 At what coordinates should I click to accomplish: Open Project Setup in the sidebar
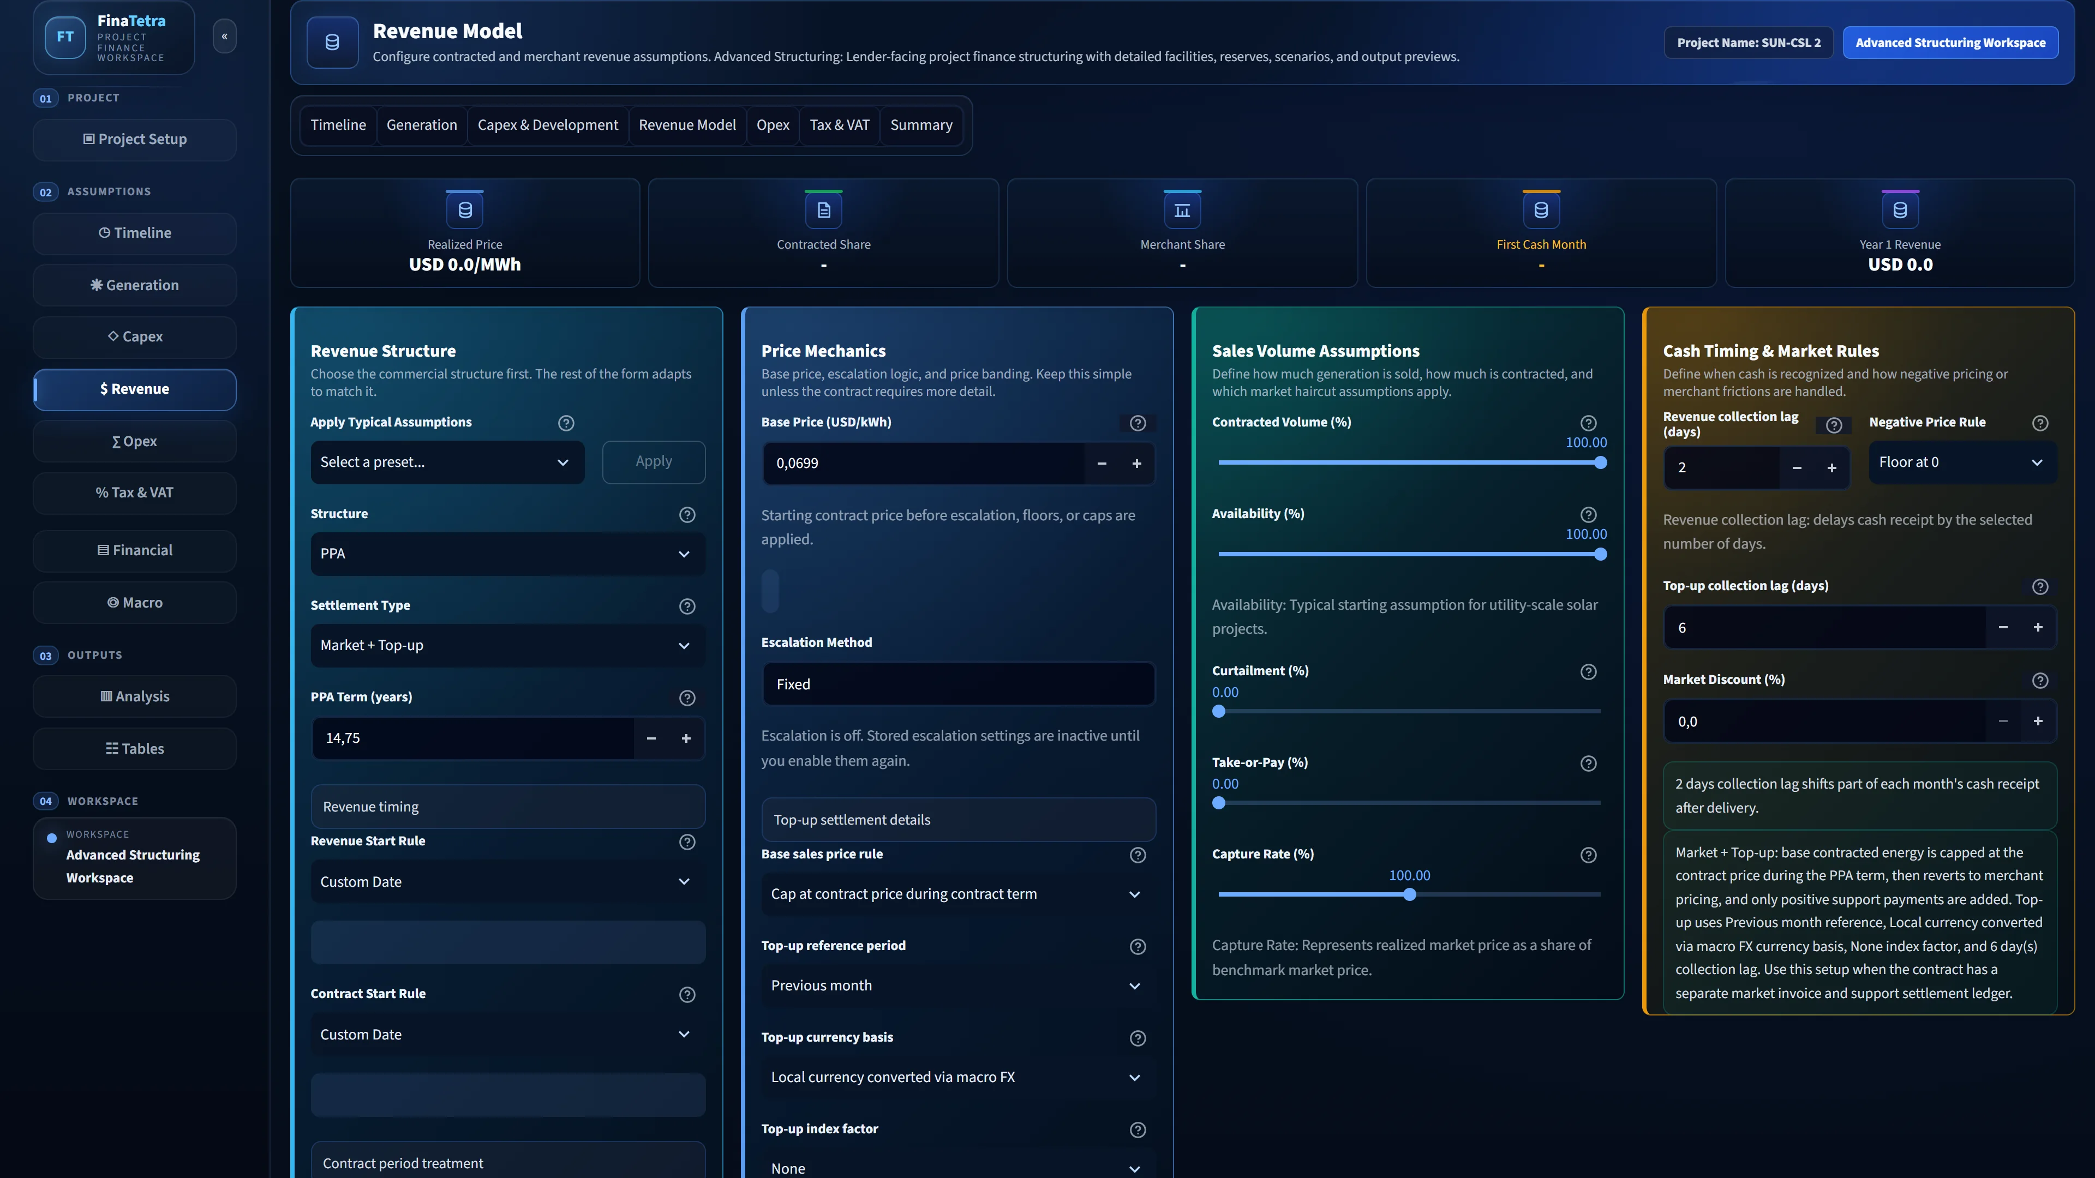click(x=135, y=140)
